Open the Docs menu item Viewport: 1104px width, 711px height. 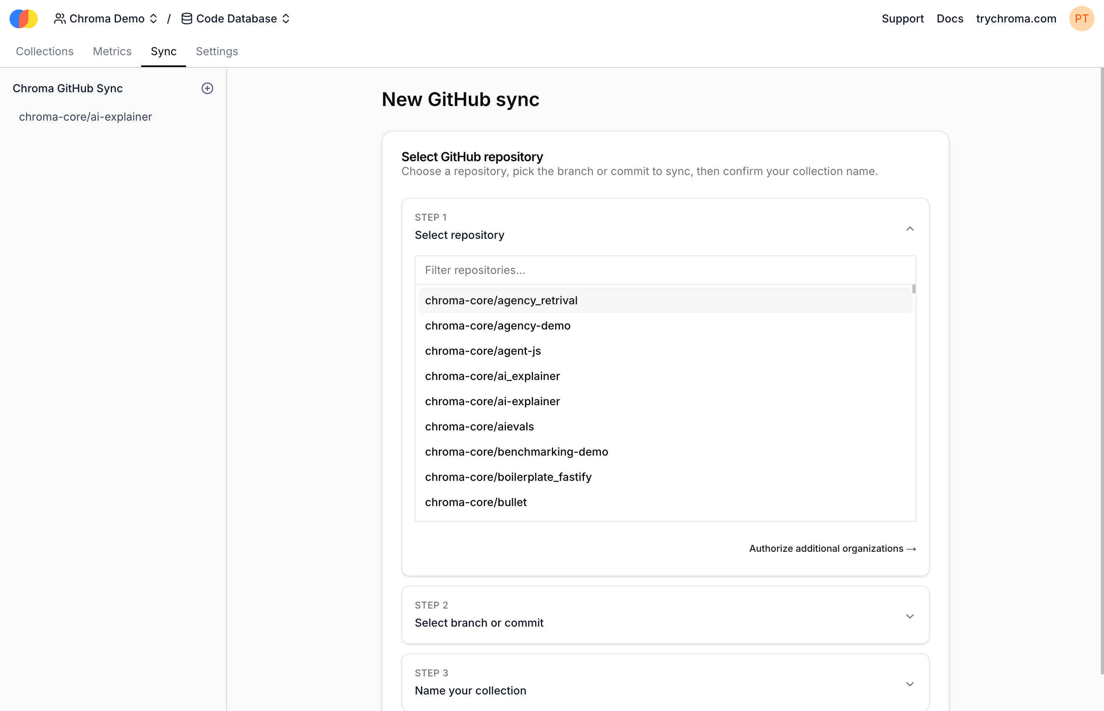pos(949,19)
